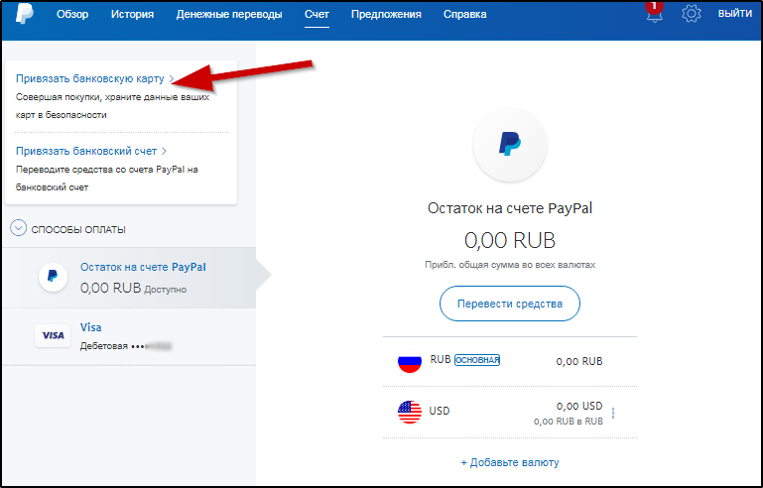Image resolution: width=763 pixels, height=488 pixels.
Task: Click the chevron after Привязать банковскую карту
Action: (172, 78)
